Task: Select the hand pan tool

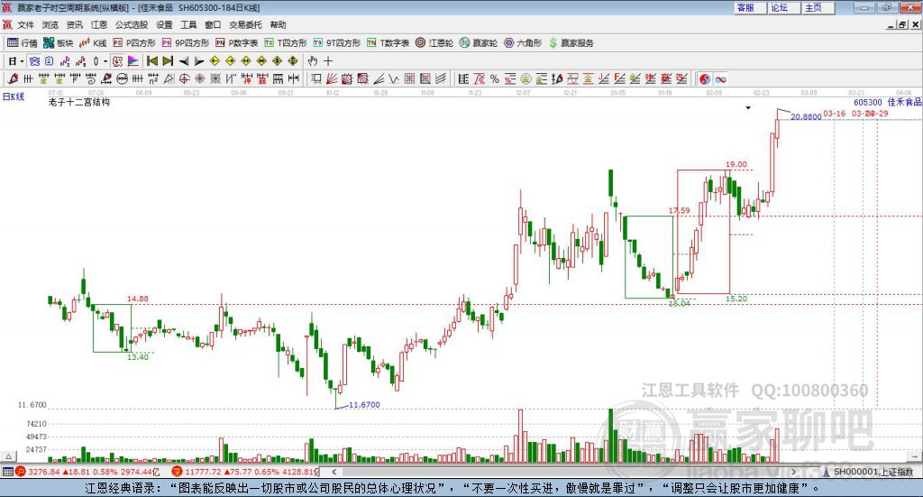Action: [x=313, y=61]
